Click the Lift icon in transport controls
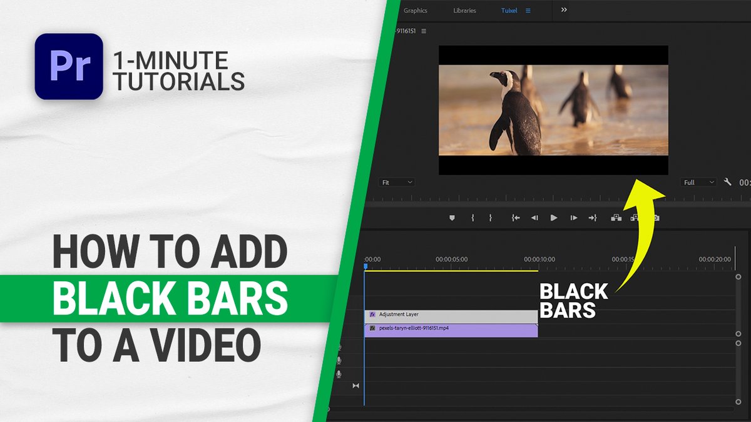 pyautogui.click(x=615, y=218)
